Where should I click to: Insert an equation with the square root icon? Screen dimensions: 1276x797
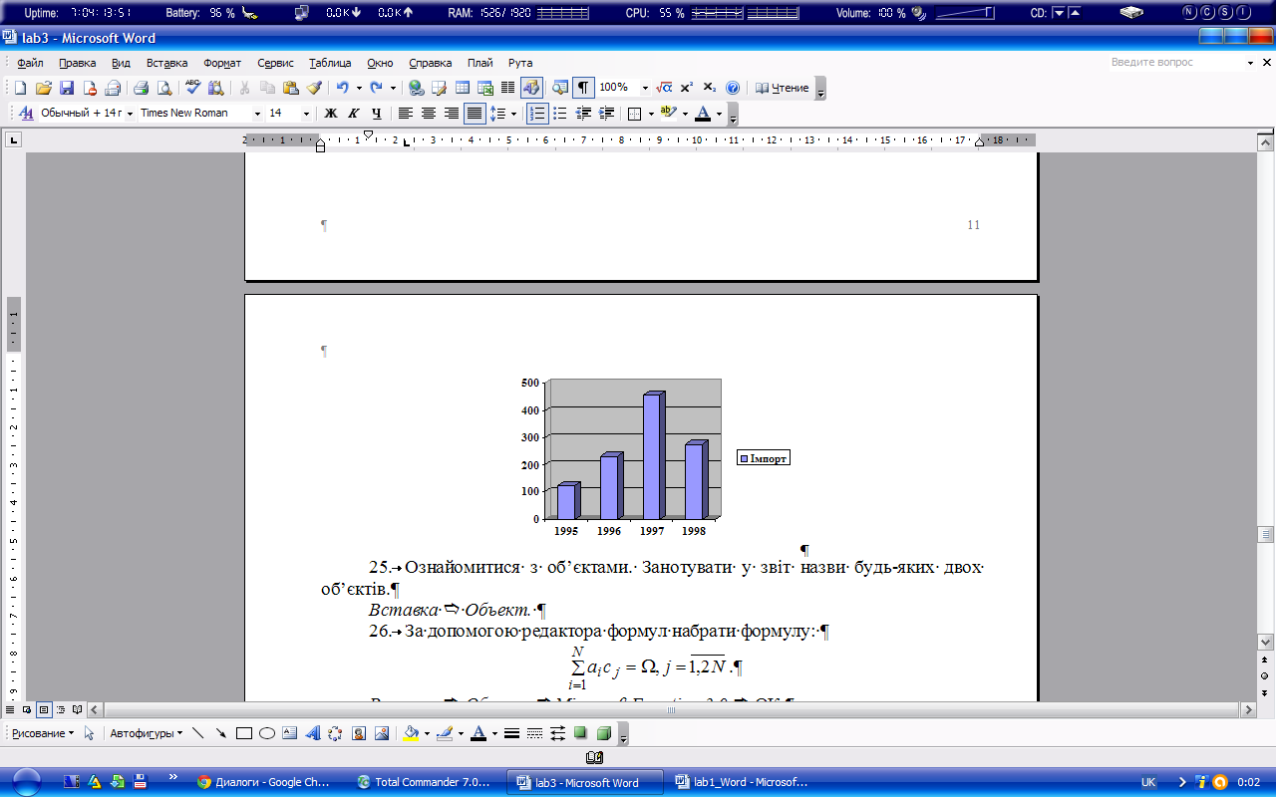[x=664, y=88]
